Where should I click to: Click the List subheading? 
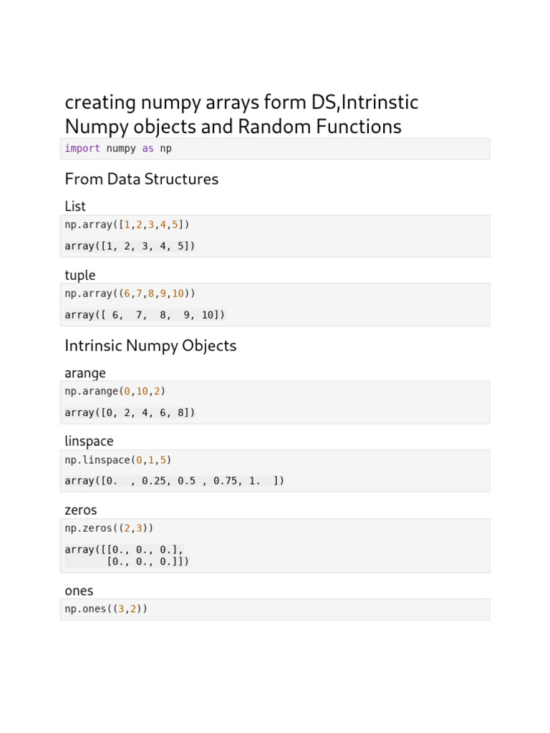(75, 206)
